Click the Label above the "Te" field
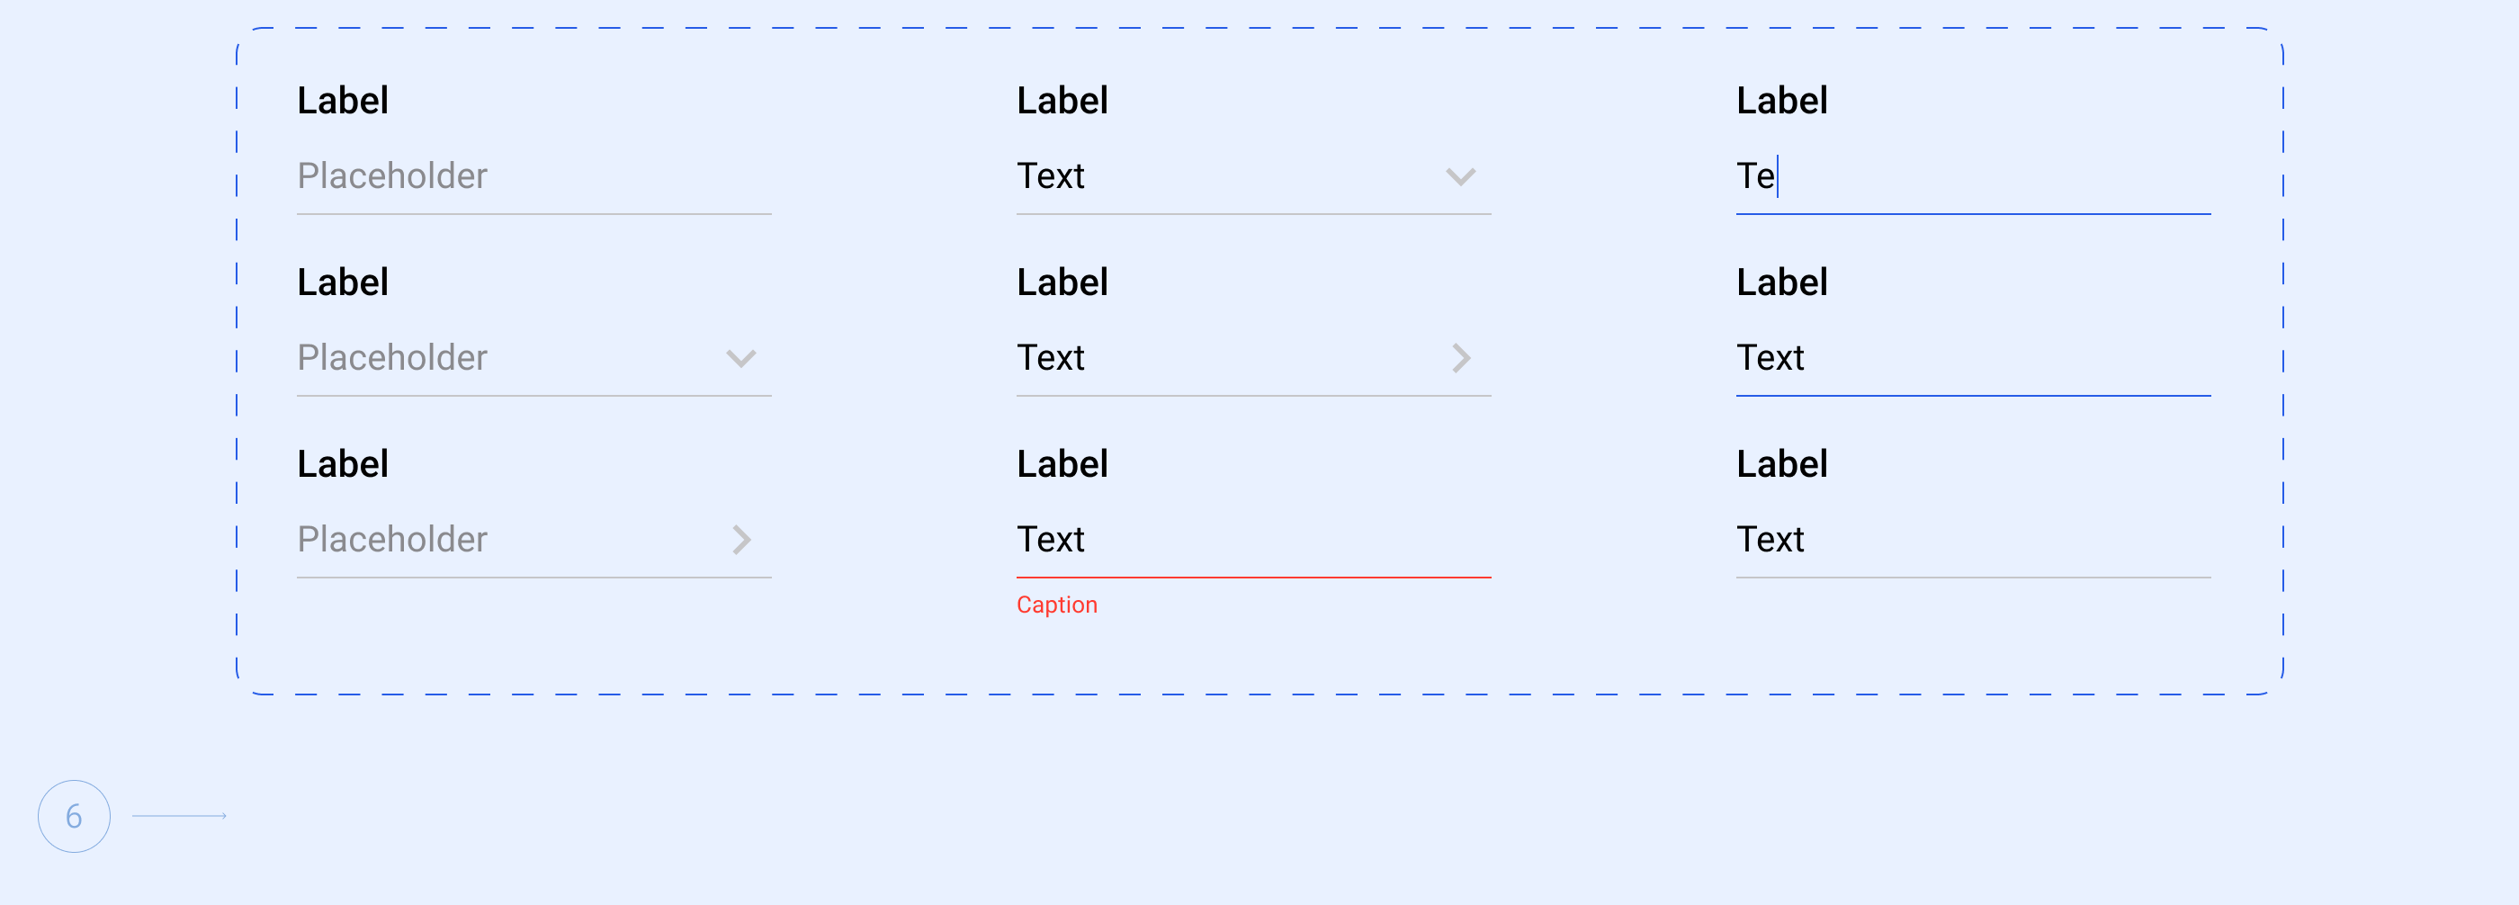The image size is (2519, 905). (x=1781, y=101)
